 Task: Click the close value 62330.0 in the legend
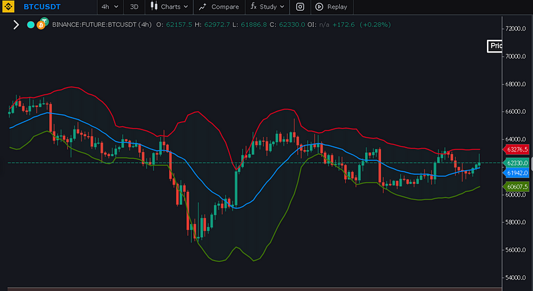[x=292, y=25]
